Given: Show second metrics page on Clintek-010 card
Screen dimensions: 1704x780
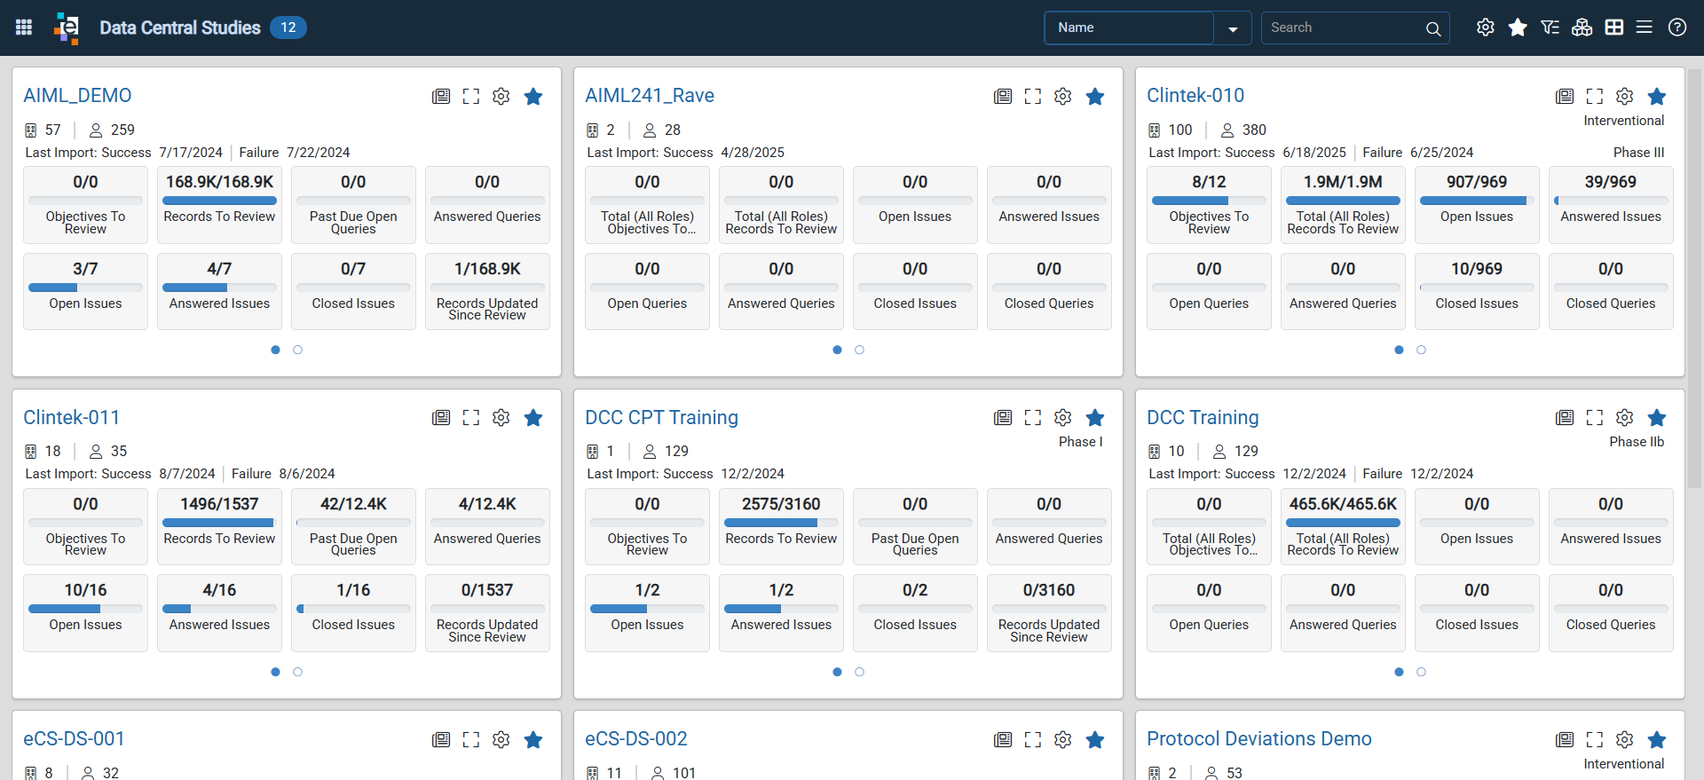Looking at the screenshot, I should [x=1421, y=350].
